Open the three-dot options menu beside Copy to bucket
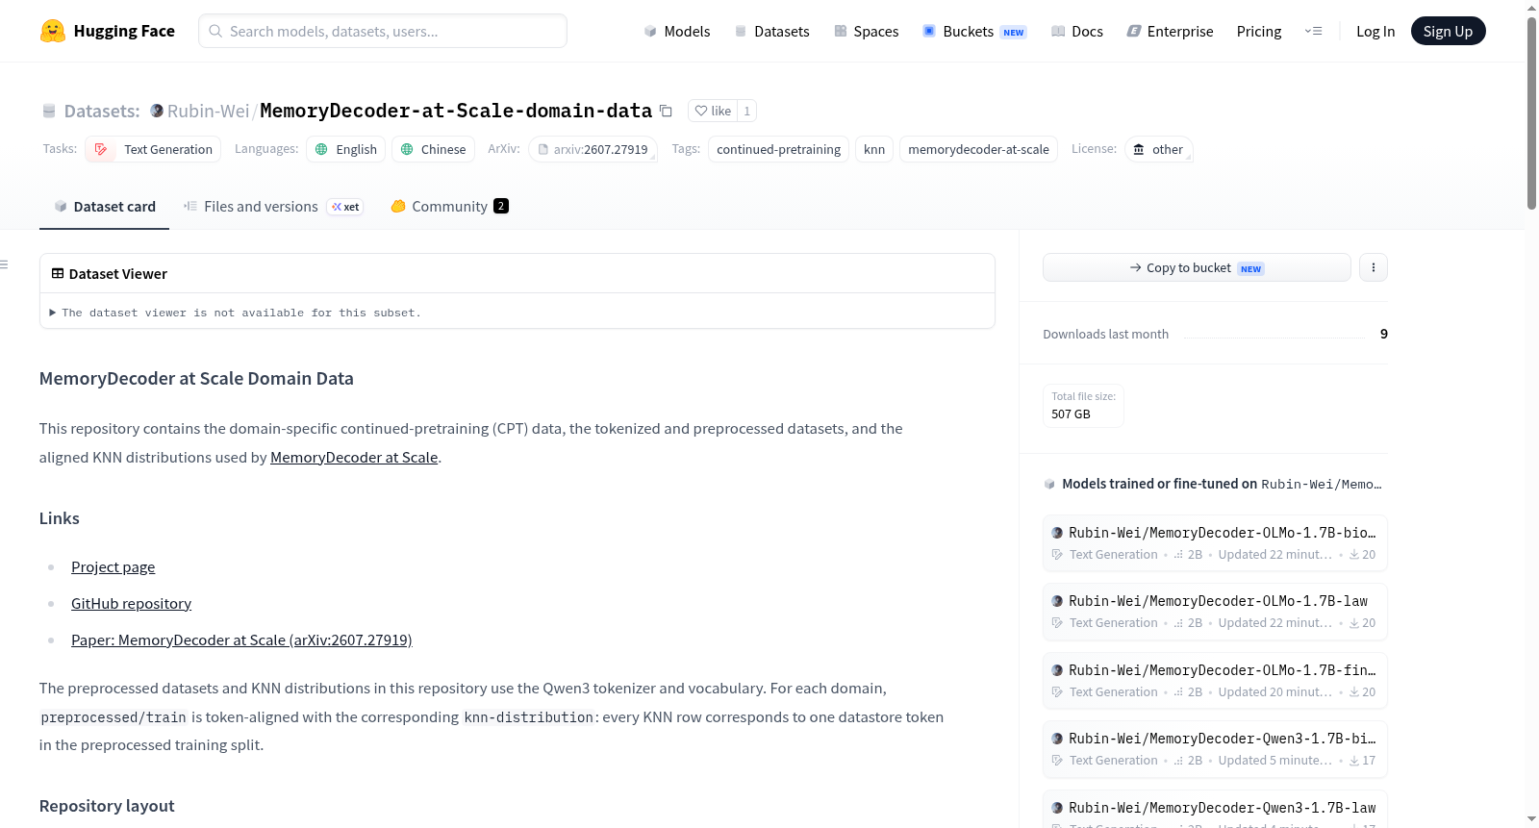This screenshot has width=1539, height=828. [x=1374, y=267]
